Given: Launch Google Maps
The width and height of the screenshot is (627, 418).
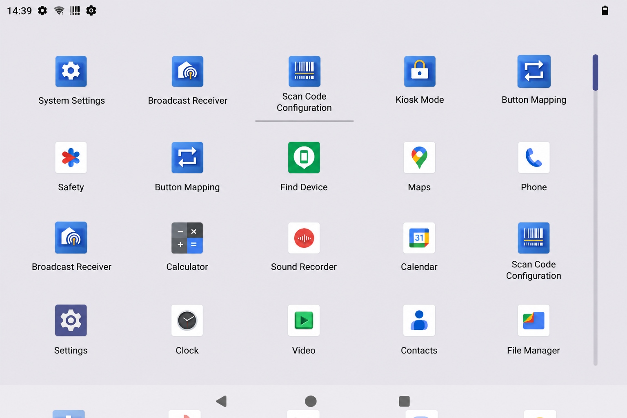Looking at the screenshot, I should click(419, 158).
